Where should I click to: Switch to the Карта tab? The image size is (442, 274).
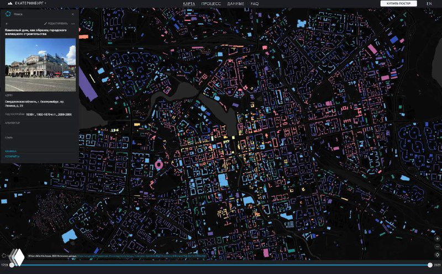(x=188, y=3)
